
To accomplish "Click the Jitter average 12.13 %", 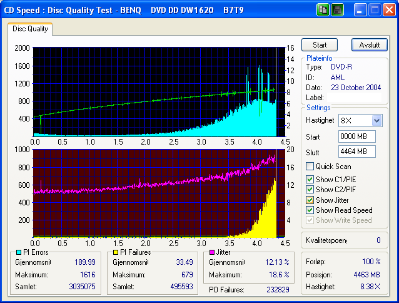I will point(277,262).
